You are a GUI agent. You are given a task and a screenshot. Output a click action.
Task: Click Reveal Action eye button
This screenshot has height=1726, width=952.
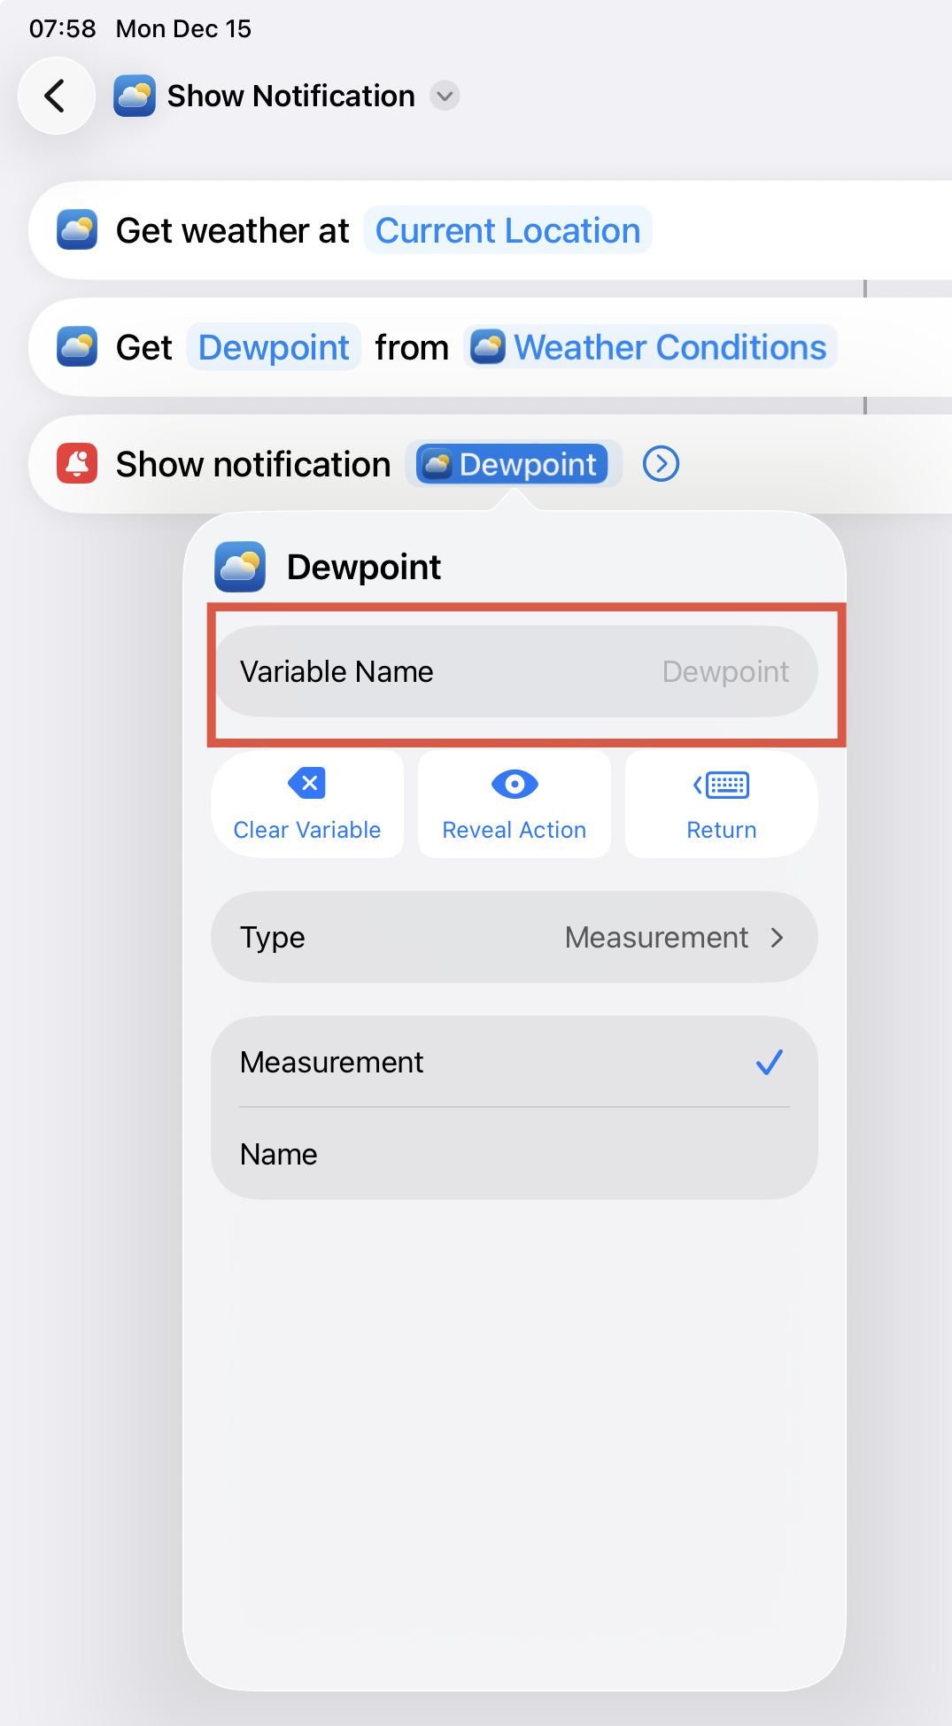pyautogui.click(x=515, y=804)
